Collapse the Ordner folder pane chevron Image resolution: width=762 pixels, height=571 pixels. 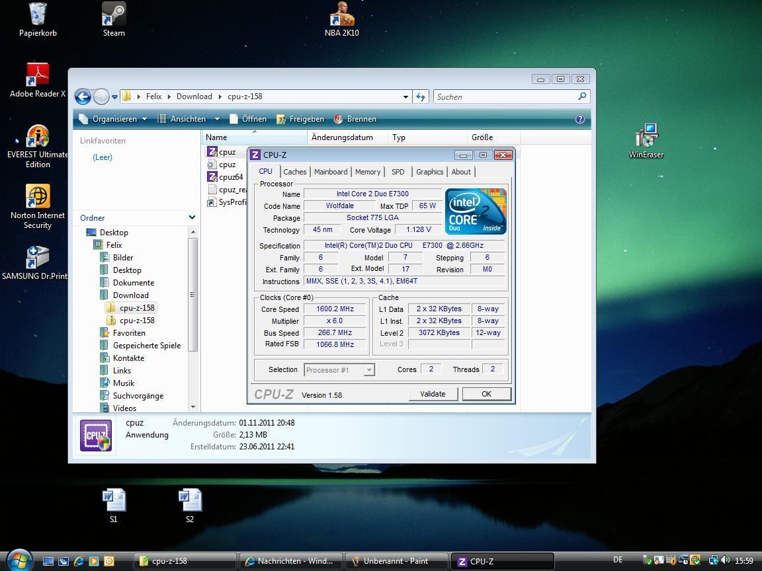pyautogui.click(x=192, y=217)
